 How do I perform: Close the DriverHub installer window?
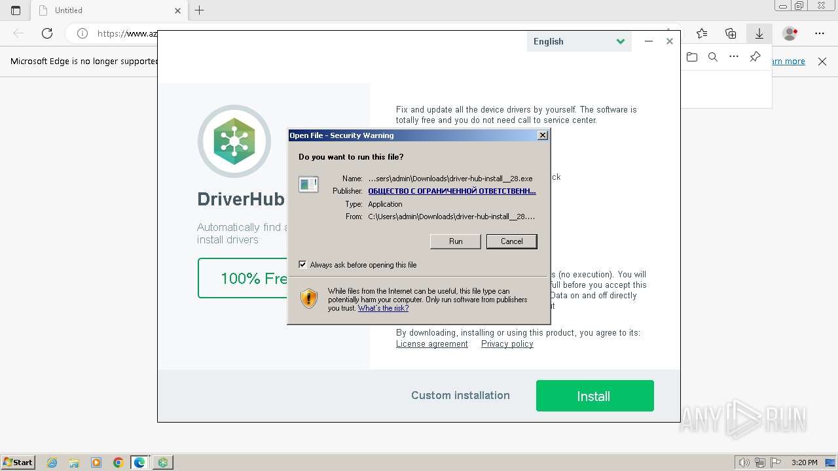coord(669,41)
